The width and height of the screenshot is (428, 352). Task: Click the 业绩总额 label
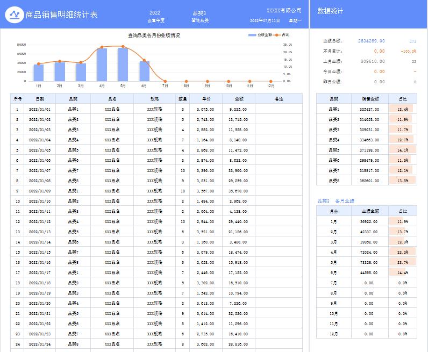click(332, 41)
